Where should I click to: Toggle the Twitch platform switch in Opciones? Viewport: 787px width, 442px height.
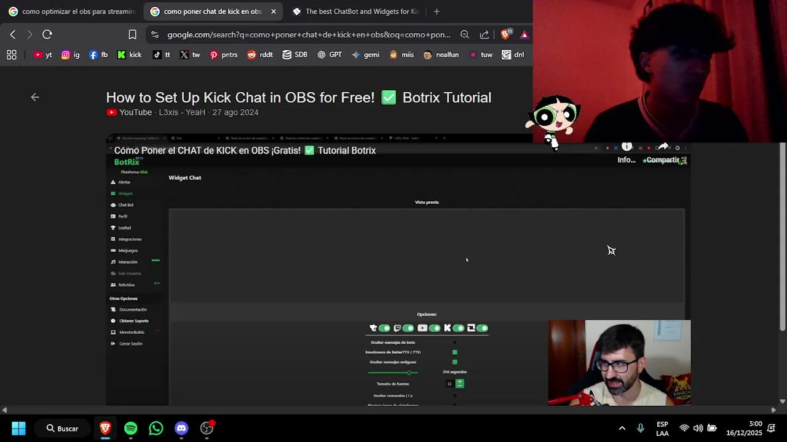(x=408, y=328)
